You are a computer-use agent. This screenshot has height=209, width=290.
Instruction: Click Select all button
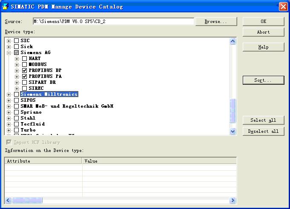tap(263, 120)
